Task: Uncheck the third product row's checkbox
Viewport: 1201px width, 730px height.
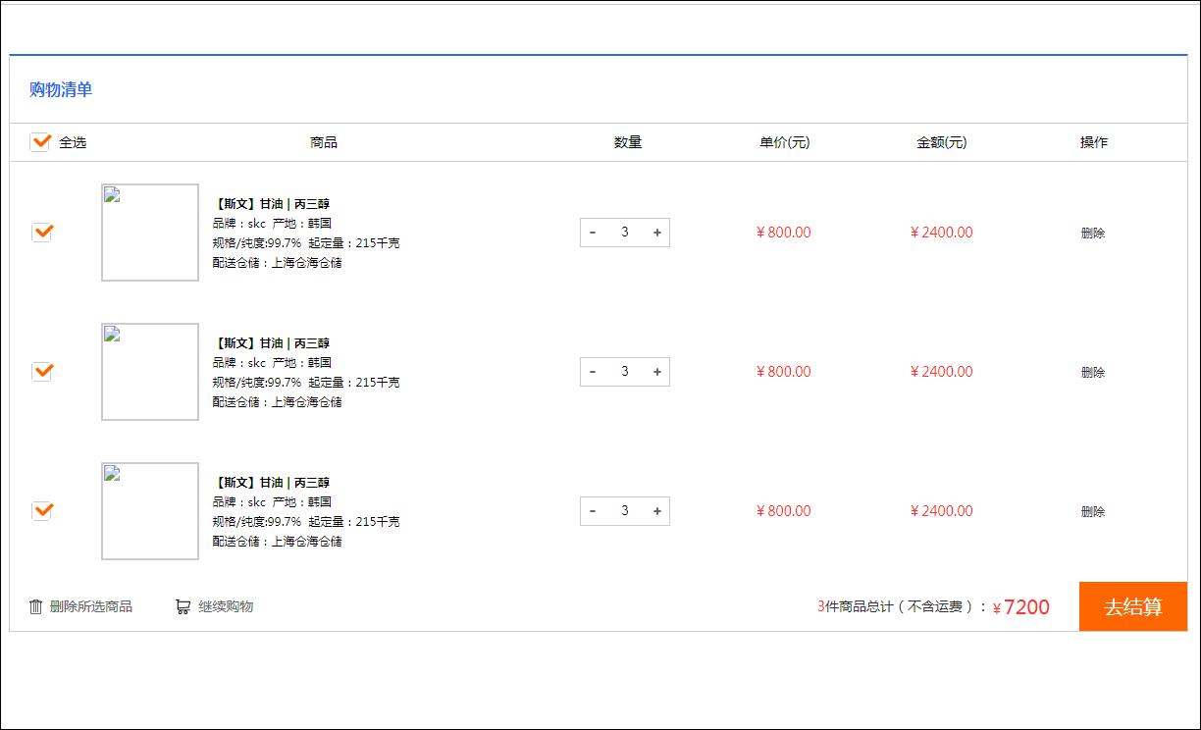Action: pos(41,511)
